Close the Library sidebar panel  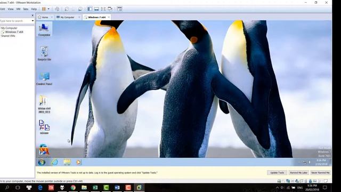[33, 15]
